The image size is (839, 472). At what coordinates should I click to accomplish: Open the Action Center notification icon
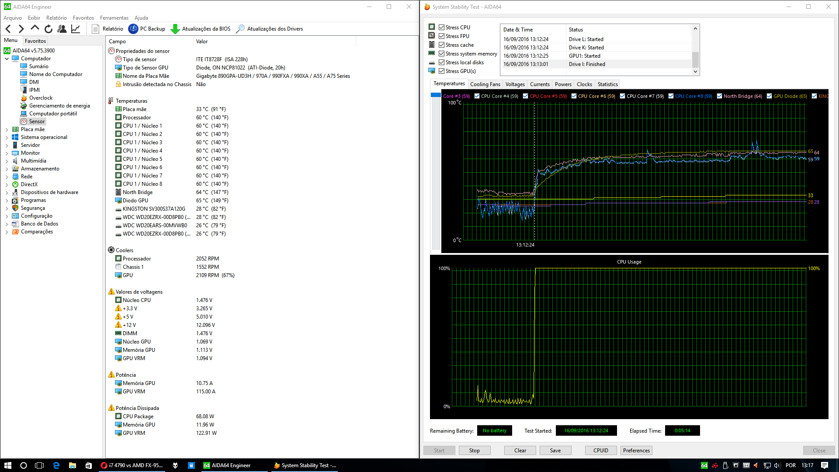click(825, 465)
